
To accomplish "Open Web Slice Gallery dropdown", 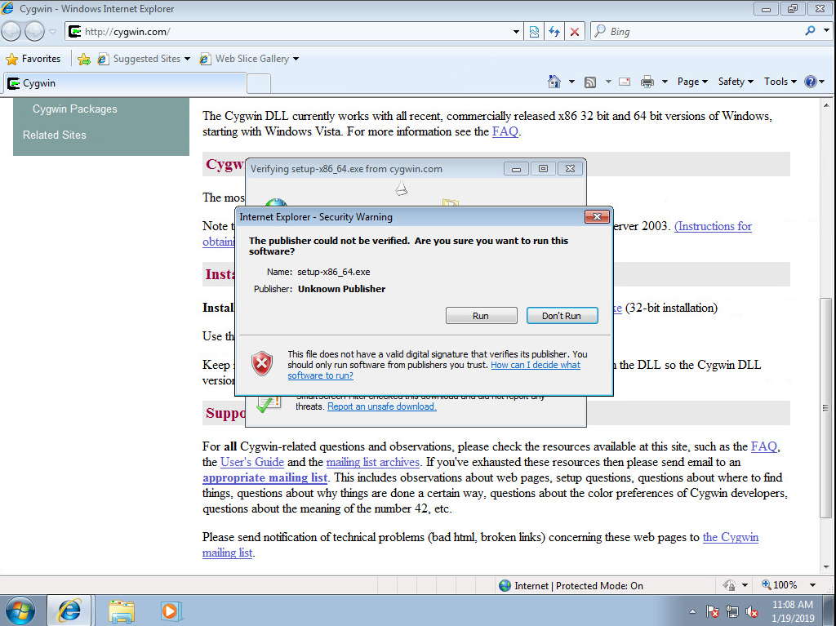I will 248,59.
